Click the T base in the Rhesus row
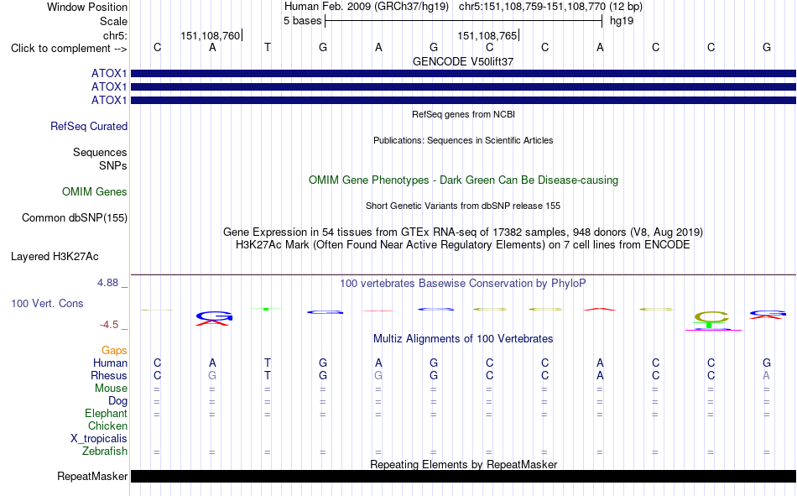 [x=268, y=375]
